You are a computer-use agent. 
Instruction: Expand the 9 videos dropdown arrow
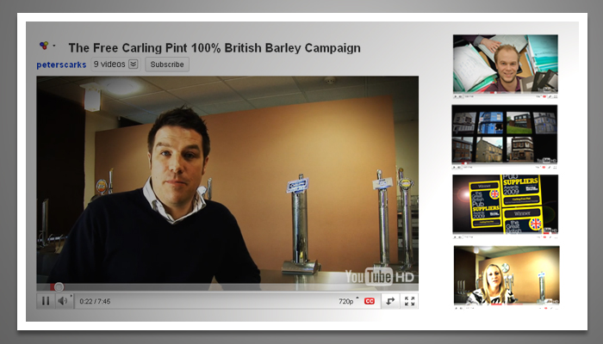pyautogui.click(x=134, y=64)
